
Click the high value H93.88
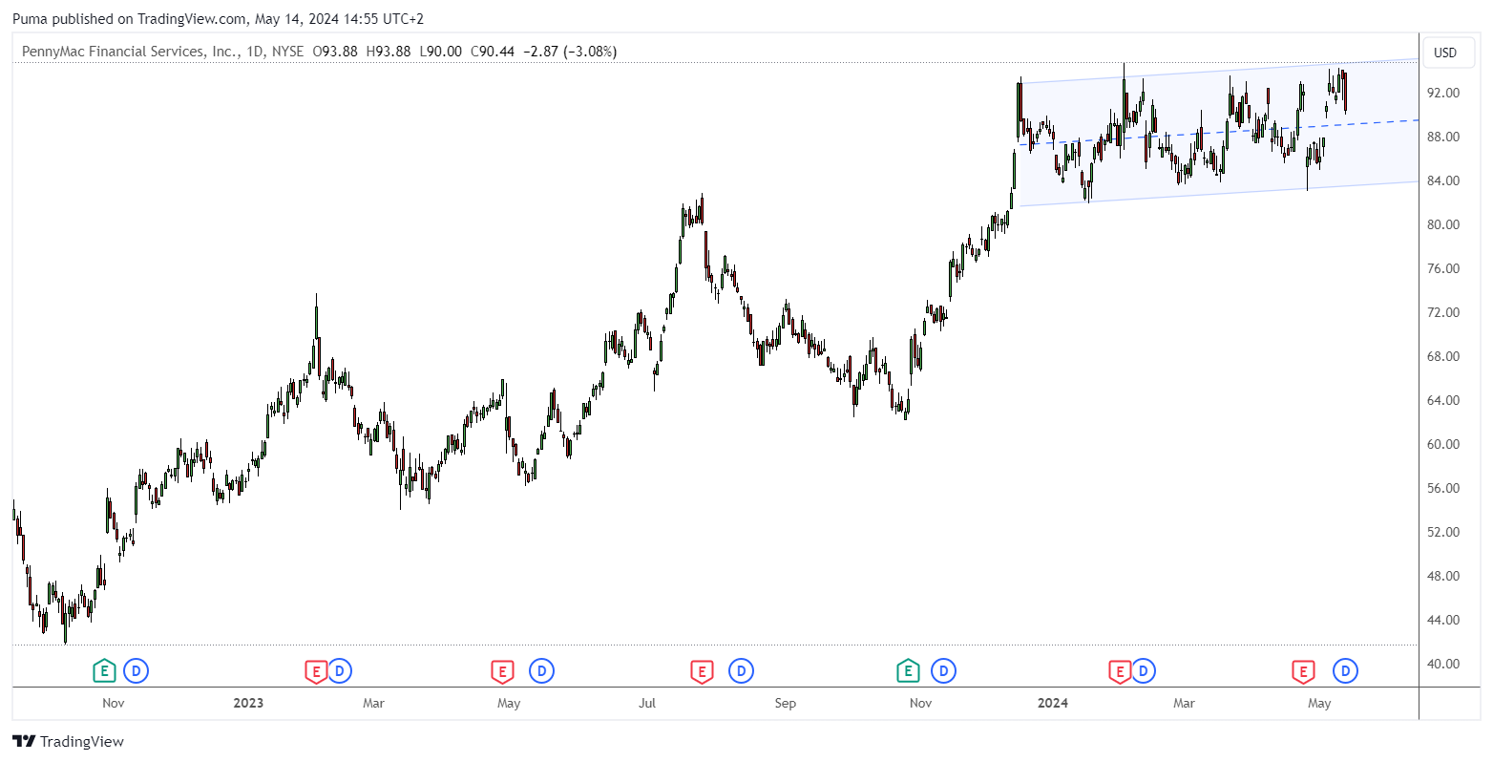point(389,52)
